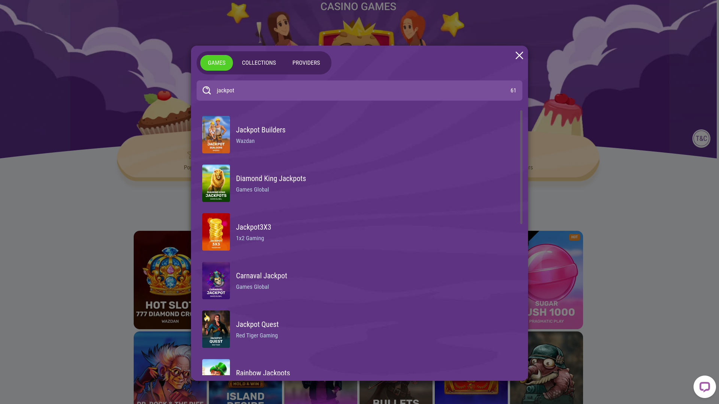719x404 pixels.
Task: Close the game search popup
Action: pos(519,55)
